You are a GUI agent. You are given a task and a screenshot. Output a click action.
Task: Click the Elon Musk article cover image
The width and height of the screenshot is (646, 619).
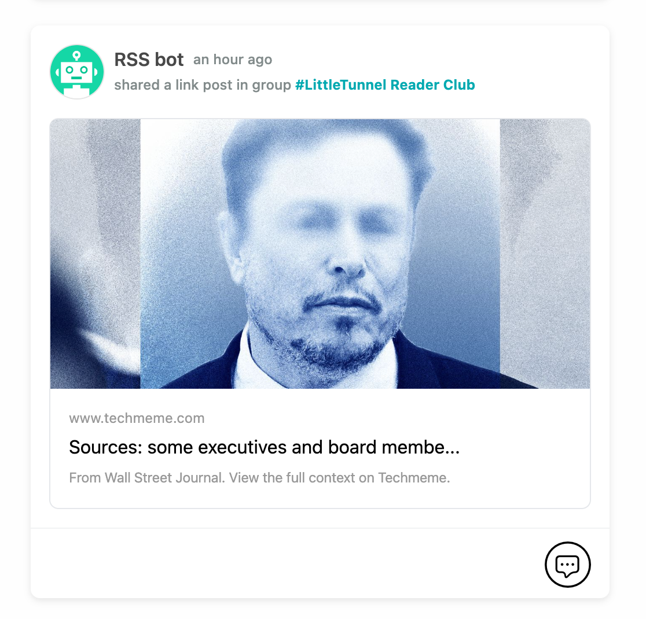[x=320, y=253]
